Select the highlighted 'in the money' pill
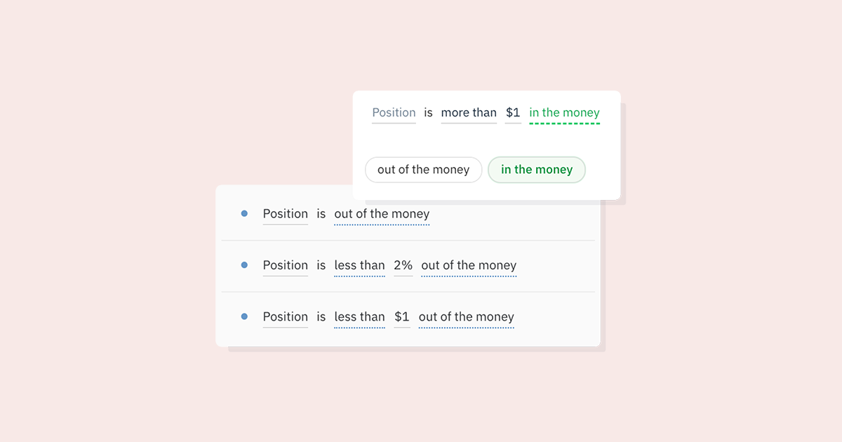The image size is (842, 442). pos(537,170)
